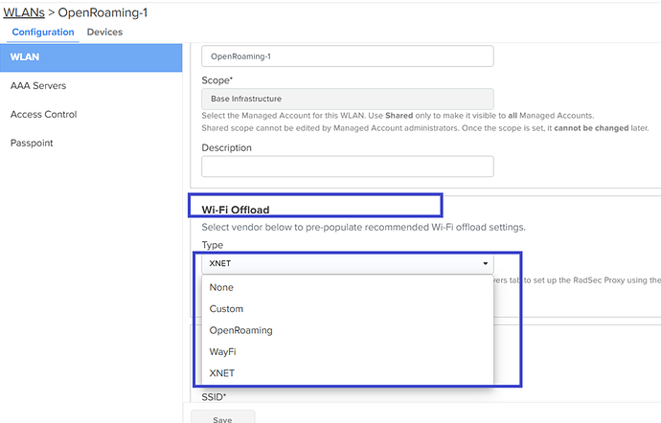The width and height of the screenshot is (661, 423).
Task: Click the OpenRoaming-1 breadcrumb title
Action: (103, 11)
